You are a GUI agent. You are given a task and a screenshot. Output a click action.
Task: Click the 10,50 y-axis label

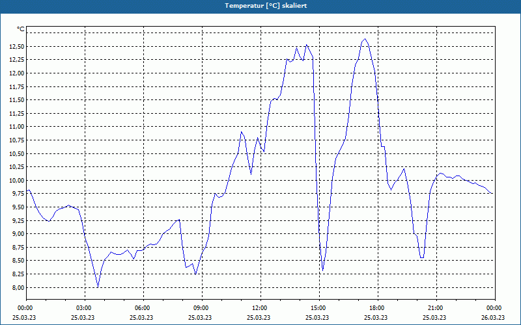click(17, 154)
